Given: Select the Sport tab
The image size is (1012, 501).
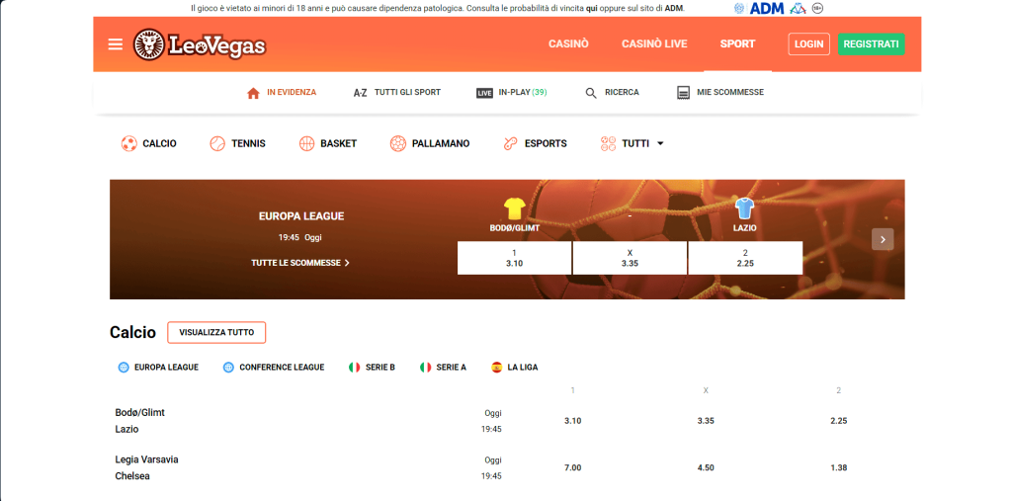Looking at the screenshot, I should tap(737, 43).
